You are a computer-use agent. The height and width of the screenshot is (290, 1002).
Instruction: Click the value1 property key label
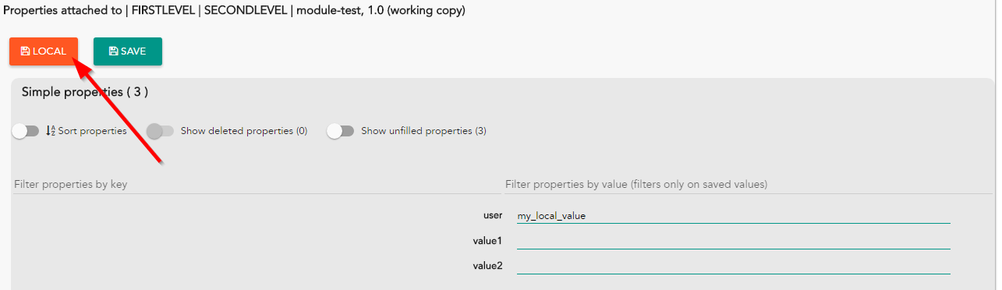(487, 241)
